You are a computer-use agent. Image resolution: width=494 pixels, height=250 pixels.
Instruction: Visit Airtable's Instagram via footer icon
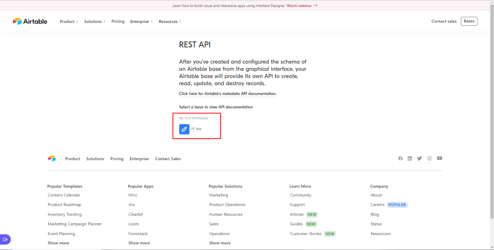coord(429,158)
